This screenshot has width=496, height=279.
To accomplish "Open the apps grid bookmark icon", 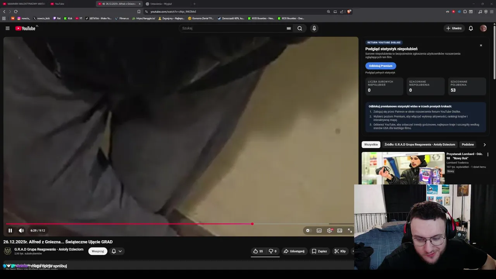I will [x=4, y=18].
